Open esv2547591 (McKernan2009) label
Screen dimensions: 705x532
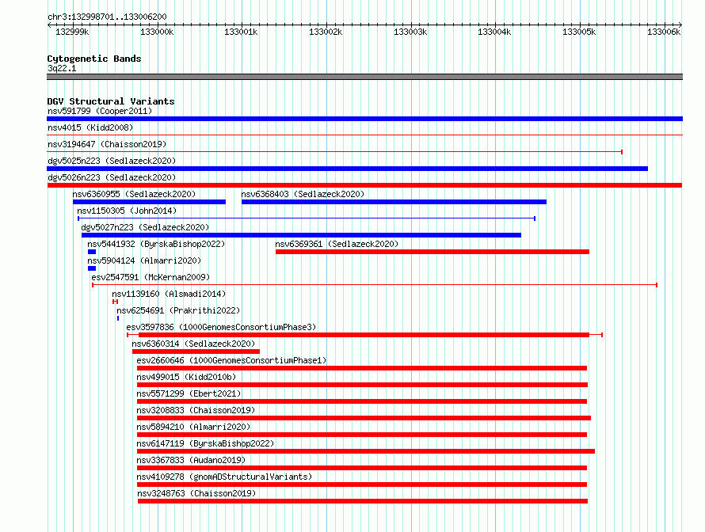pos(151,277)
